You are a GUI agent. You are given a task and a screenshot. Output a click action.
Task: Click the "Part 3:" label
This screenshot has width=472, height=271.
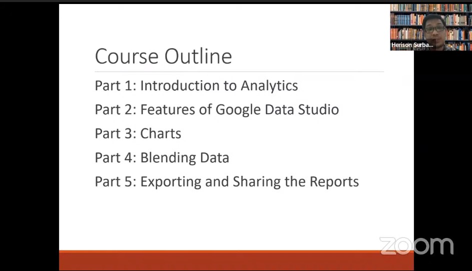click(x=116, y=134)
